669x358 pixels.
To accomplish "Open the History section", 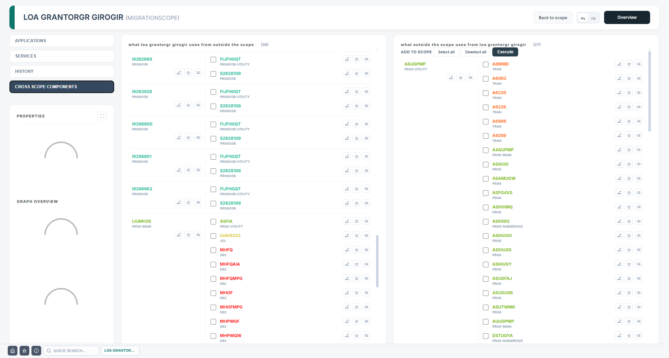I will (x=62, y=71).
